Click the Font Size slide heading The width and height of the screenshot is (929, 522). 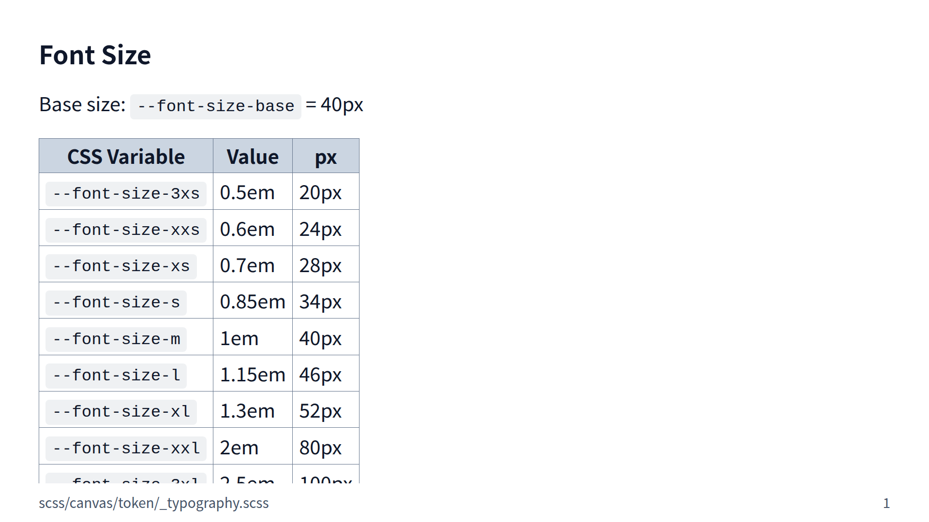coord(95,55)
